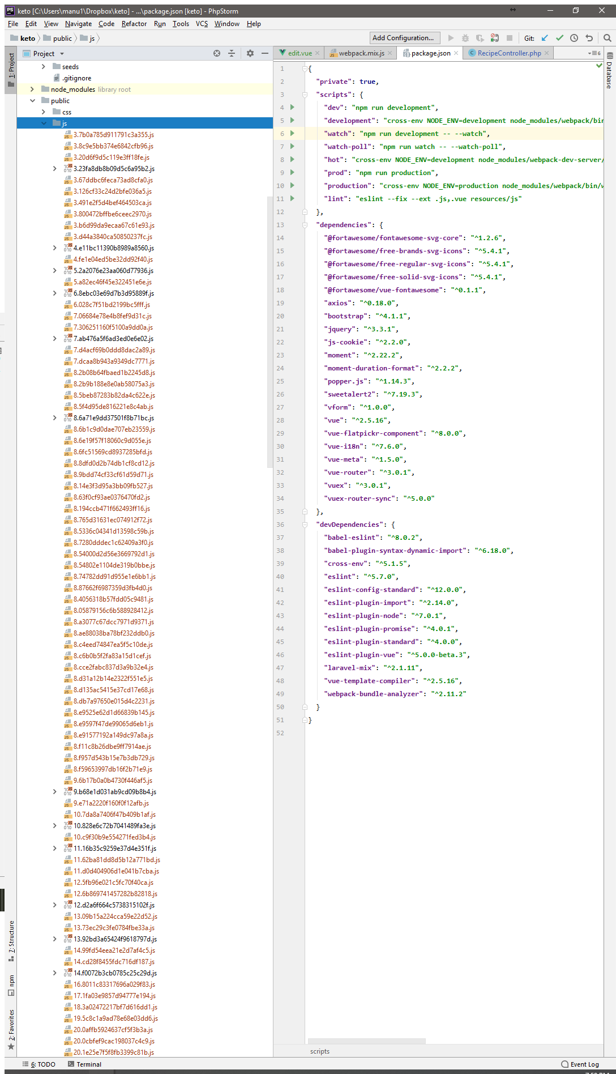Viewport: 616px width, 1074px height.
Task: Click public breadcrumb in navigation bar
Action: pyautogui.click(x=58, y=39)
